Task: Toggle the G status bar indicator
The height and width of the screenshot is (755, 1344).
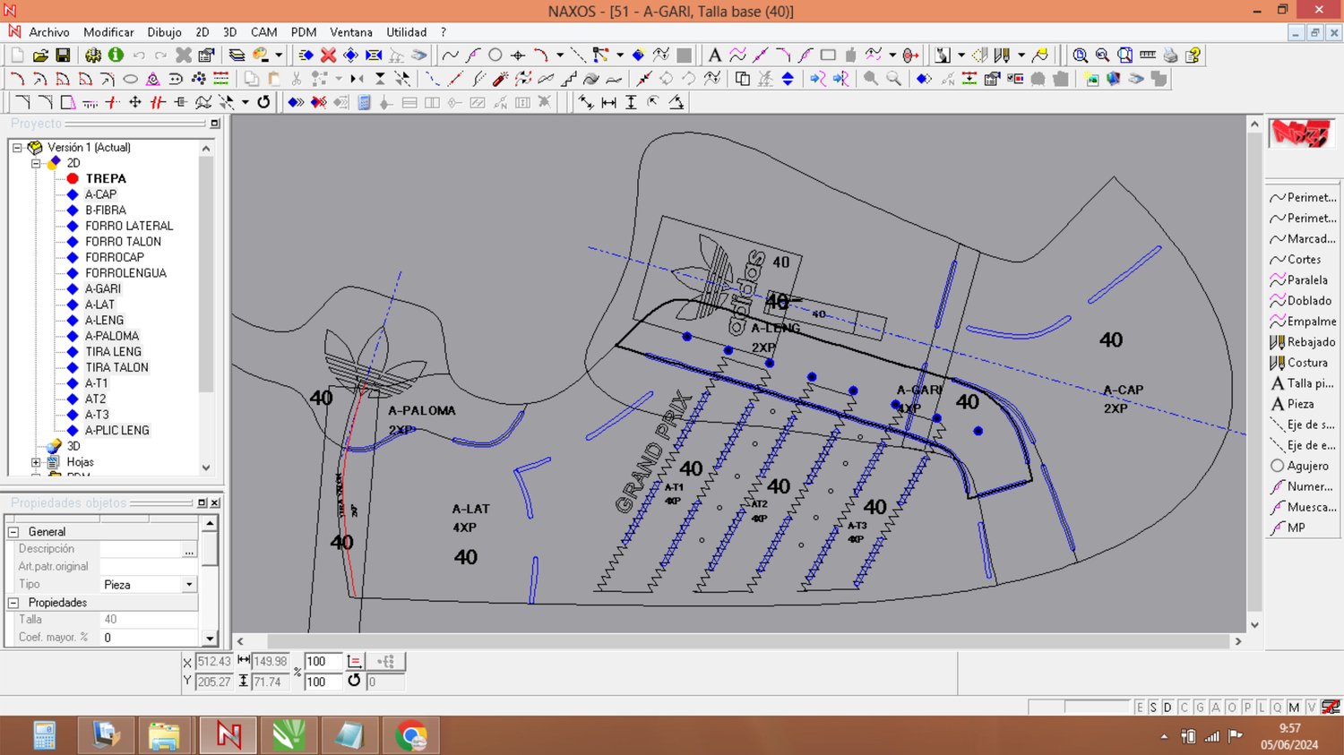Action: tap(1200, 707)
